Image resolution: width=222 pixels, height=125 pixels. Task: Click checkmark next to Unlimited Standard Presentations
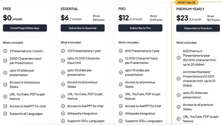point(179,79)
